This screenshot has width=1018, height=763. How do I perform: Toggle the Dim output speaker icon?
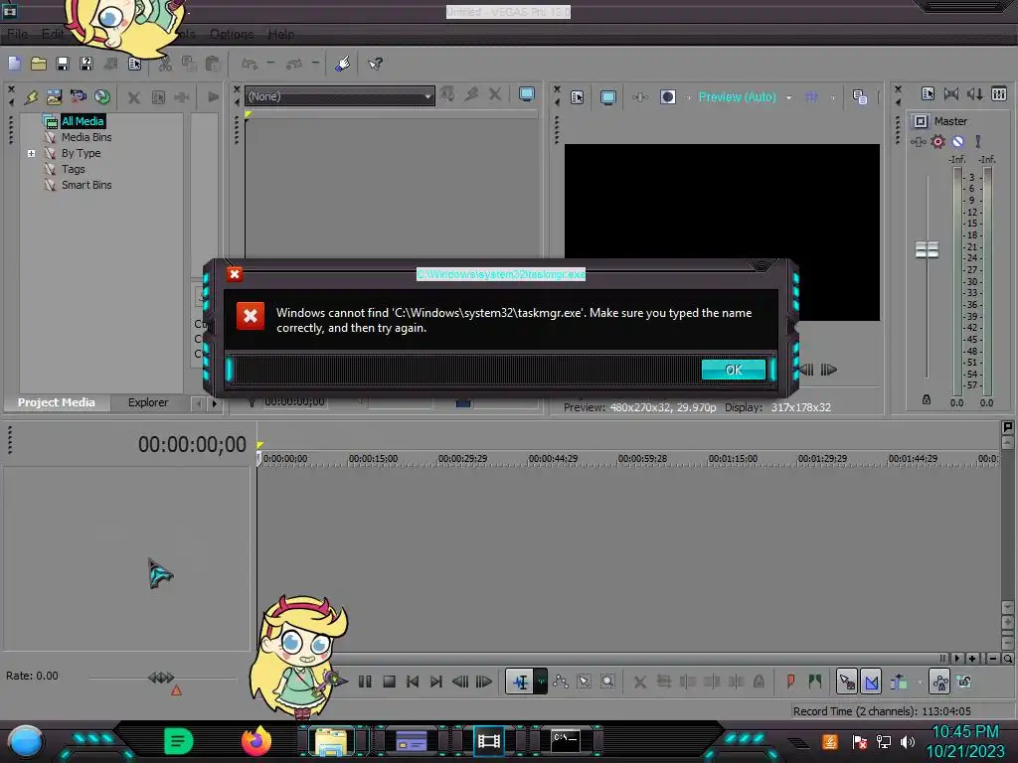point(974,94)
